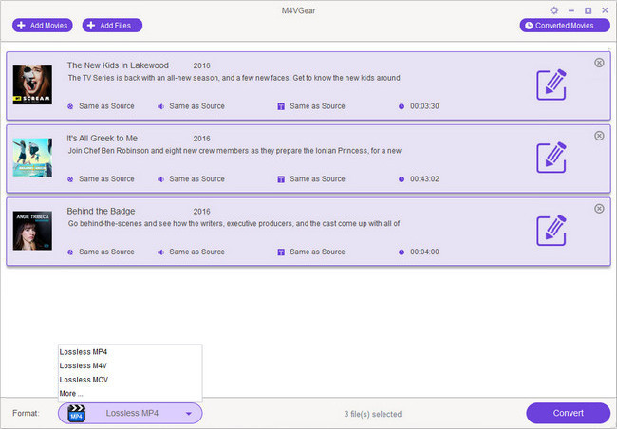Screen dimensions: 617x429
Task: Select the title The New Kids in Lakewood
Action: [x=118, y=65]
